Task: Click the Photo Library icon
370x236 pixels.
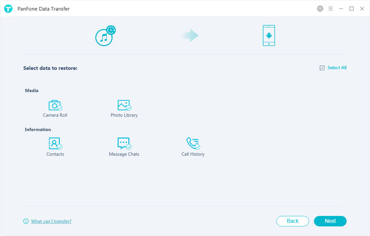Action: pos(124,105)
